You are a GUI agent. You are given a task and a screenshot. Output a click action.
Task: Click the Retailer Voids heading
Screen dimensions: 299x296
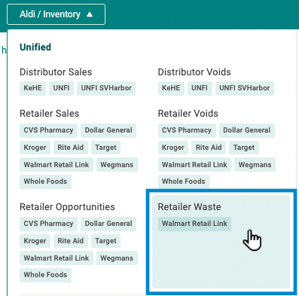188,114
